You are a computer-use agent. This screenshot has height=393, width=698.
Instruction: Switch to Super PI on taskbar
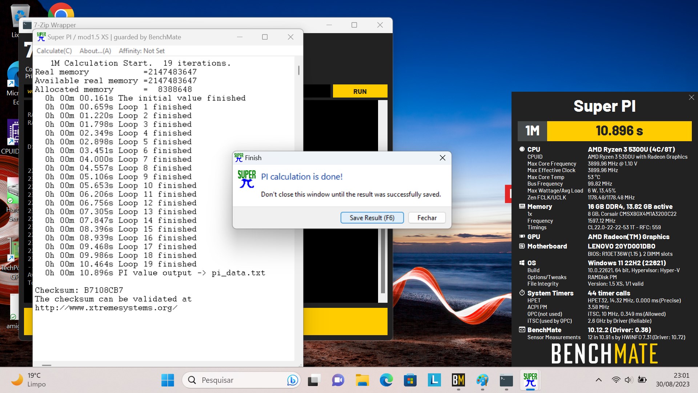(530, 380)
